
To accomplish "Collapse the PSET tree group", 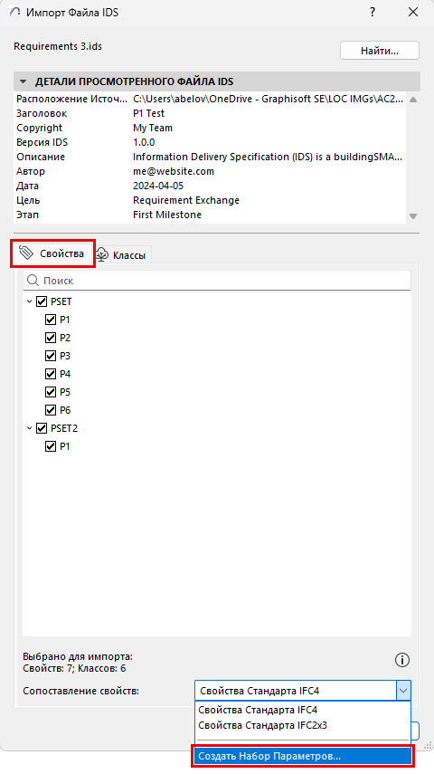I will tap(29, 301).
